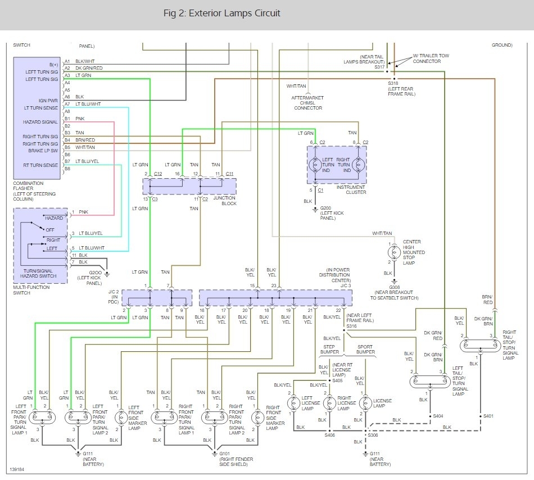Click the 'RT TURN SENSE' flasher pin label
Screen dimensions: 534x480
pos(40,165)
